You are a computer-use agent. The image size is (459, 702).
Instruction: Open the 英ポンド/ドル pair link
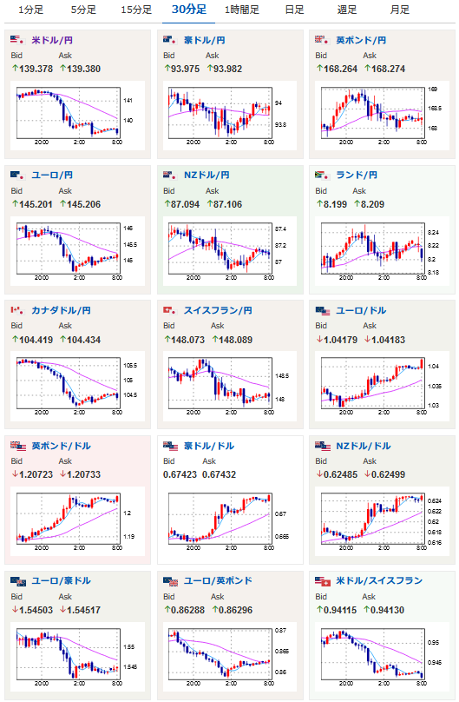61,446
